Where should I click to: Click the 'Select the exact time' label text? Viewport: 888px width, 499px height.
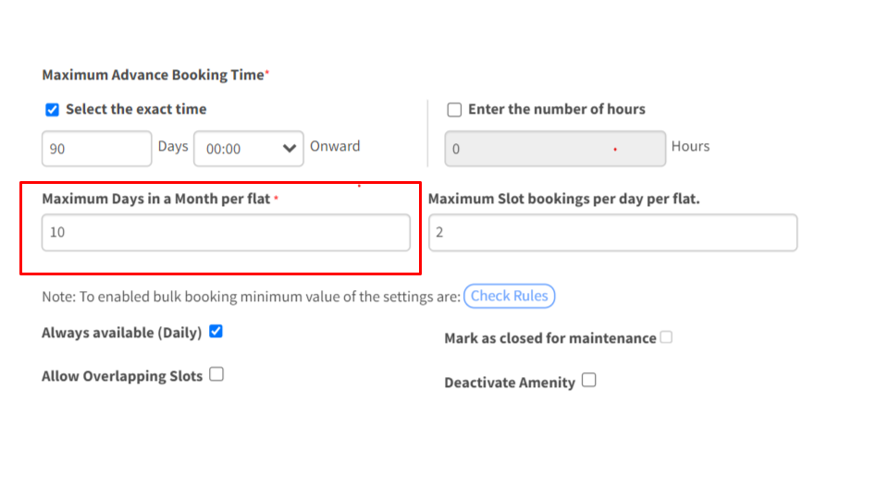click(136, 109)
